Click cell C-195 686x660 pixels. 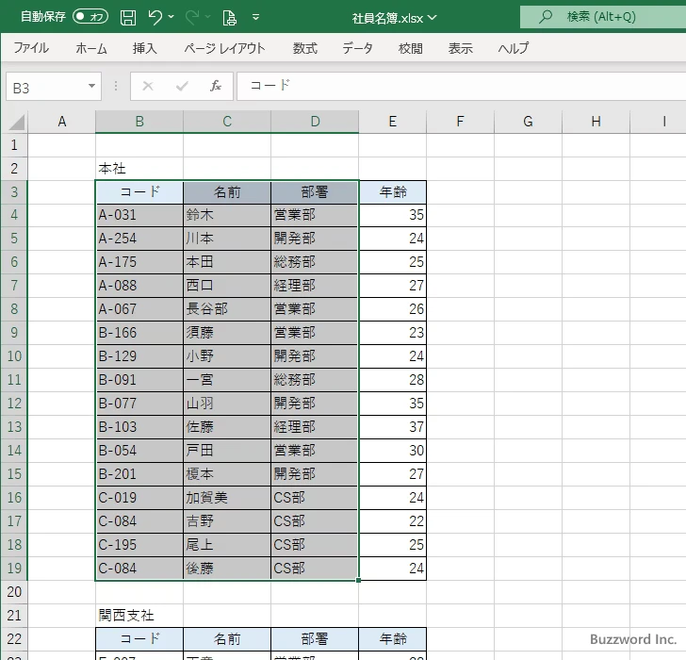[x=139, y=545]
